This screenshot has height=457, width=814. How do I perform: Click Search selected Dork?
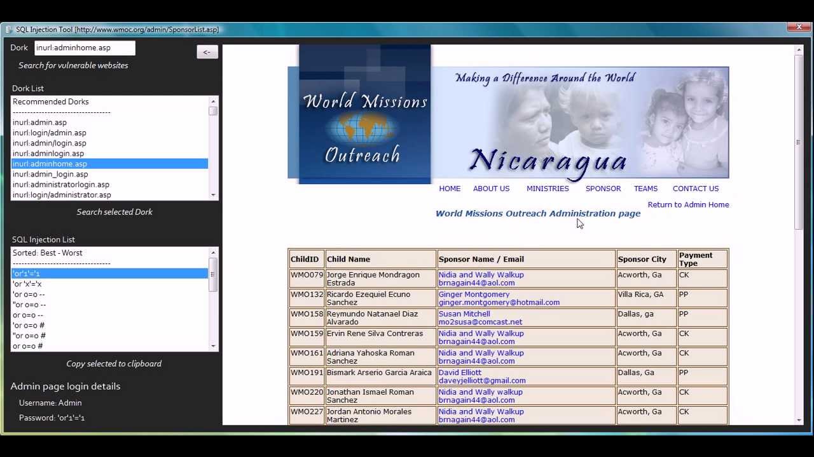114,212
